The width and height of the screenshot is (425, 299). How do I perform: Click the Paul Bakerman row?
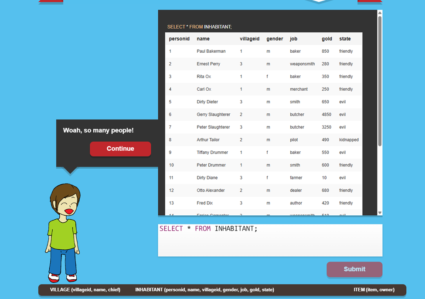coord(263,51)
